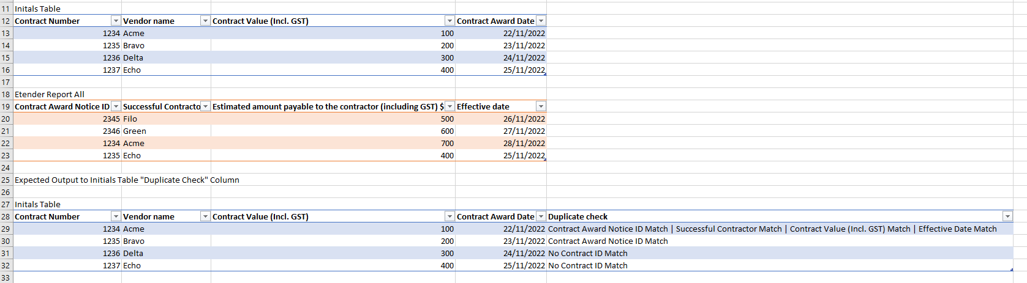Viewport: 1027px width, 283px height.
Task: Select 'No Contract ID Match' cell in row 31
Action: pos(780,253)
